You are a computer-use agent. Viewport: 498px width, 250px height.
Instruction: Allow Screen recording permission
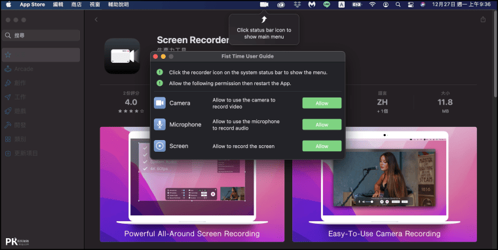click(x=322, y=146)
